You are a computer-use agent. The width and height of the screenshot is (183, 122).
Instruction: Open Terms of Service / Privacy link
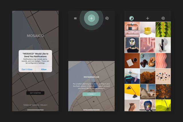click(35, 105)
